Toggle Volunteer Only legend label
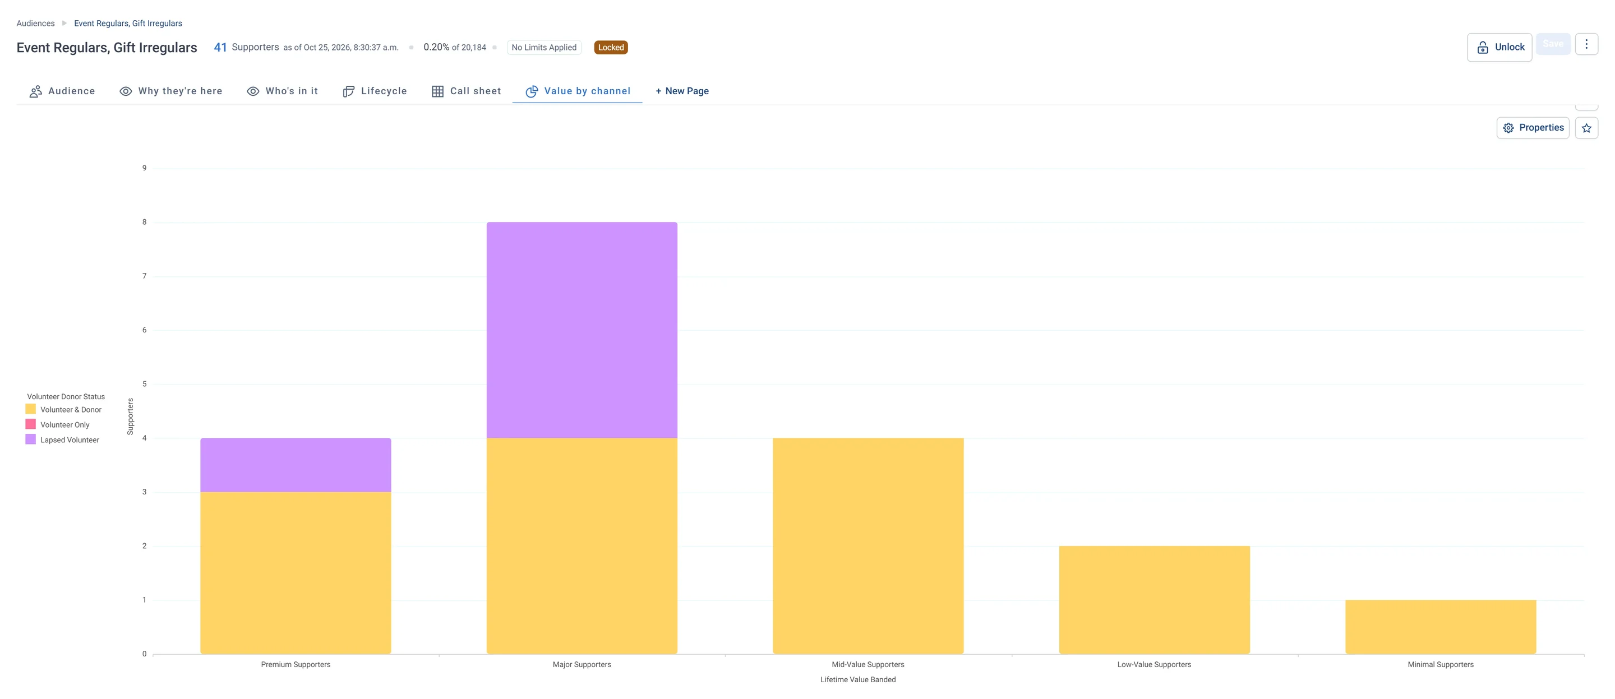 click(x=65, y=425)
